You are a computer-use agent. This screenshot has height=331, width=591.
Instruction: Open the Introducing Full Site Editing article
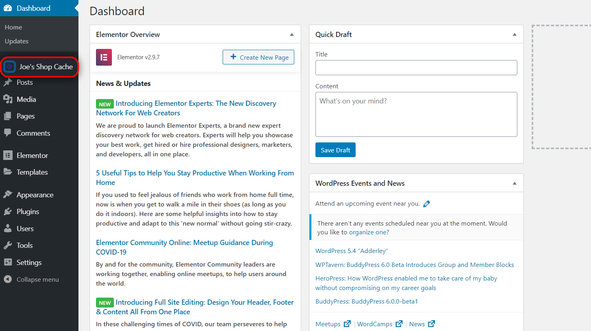195,307
